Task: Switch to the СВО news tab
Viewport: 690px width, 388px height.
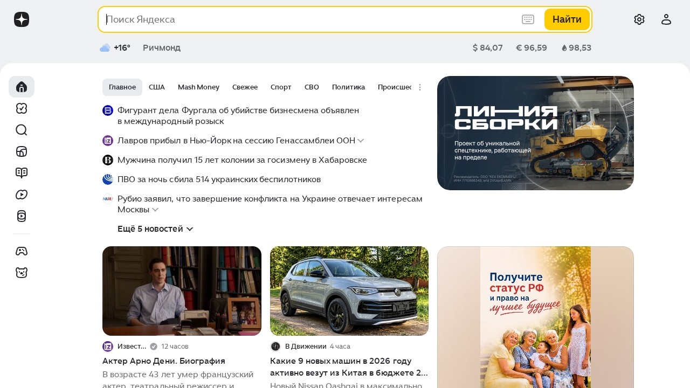Action: [312, 87]
